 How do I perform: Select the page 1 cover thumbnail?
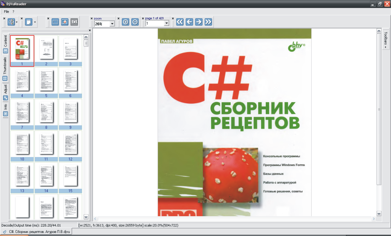click(x=22, y=51)
